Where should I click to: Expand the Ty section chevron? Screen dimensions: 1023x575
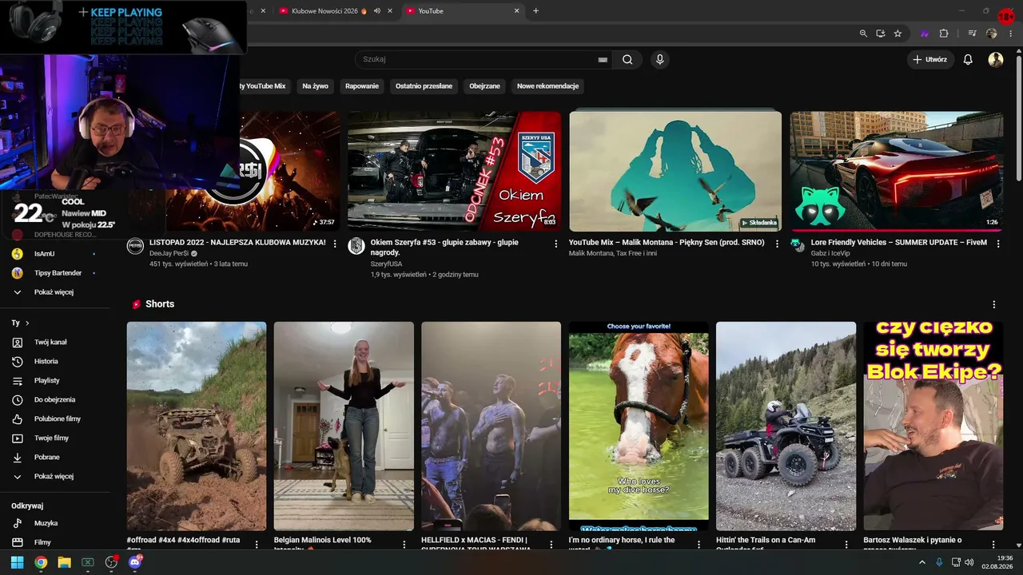[27, 323]
